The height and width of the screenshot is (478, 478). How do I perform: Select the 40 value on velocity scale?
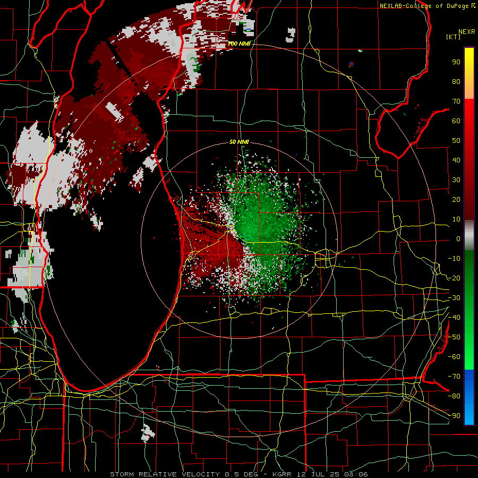456,160
